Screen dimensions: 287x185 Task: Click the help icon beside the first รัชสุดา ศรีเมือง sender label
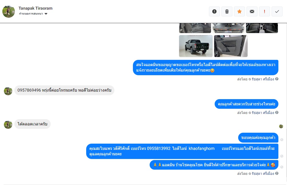(277, 79)
